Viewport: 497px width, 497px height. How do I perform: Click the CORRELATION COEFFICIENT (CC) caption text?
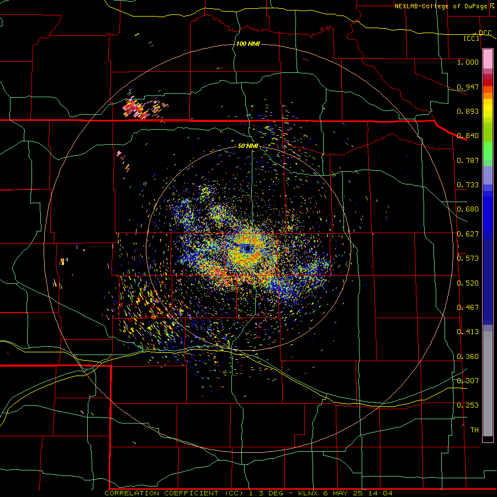[x=173, y=493]
